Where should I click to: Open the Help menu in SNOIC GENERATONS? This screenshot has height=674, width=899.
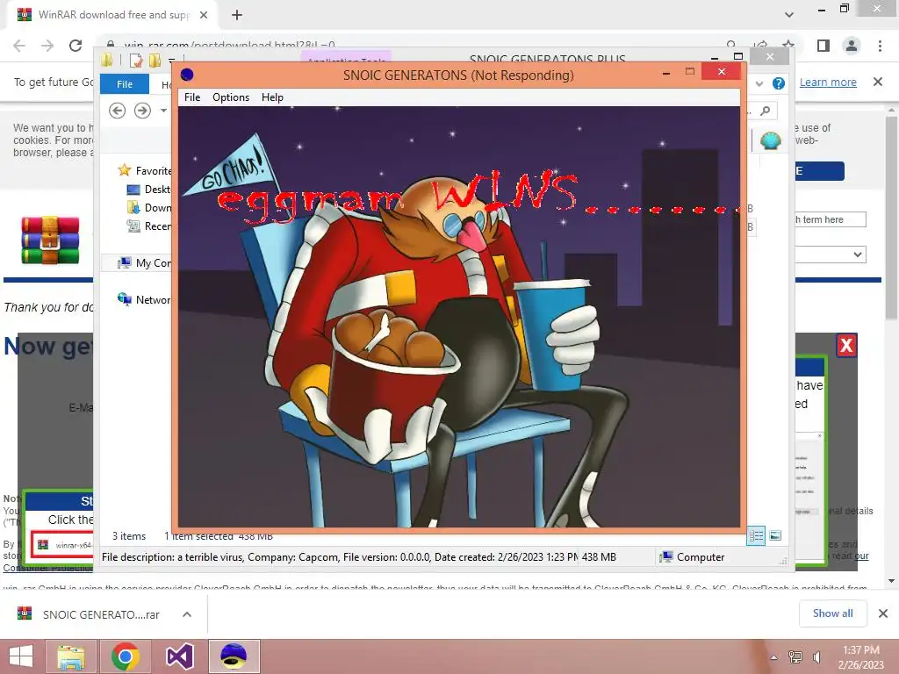[272, 97]
